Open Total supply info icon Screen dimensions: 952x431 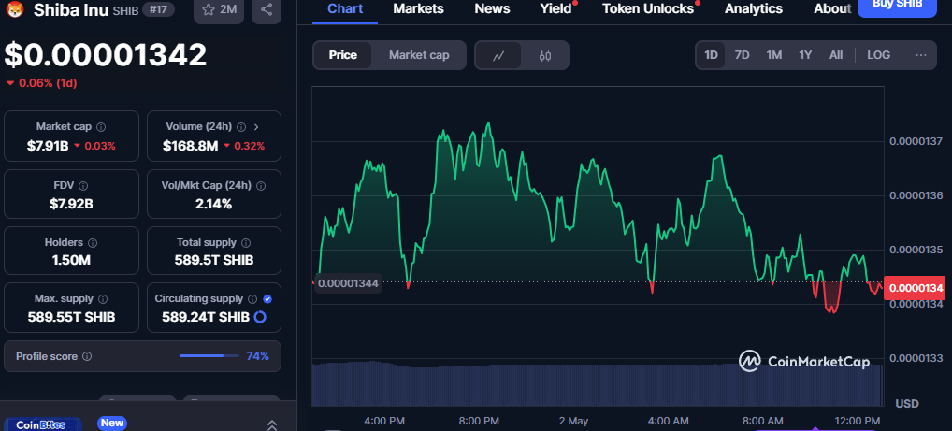coord(246,243)
